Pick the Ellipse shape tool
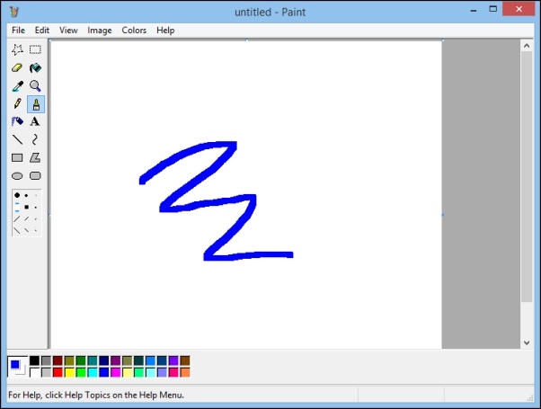This screenshot has height=409, width=541. pyautogui.click(x=17, y=176)
